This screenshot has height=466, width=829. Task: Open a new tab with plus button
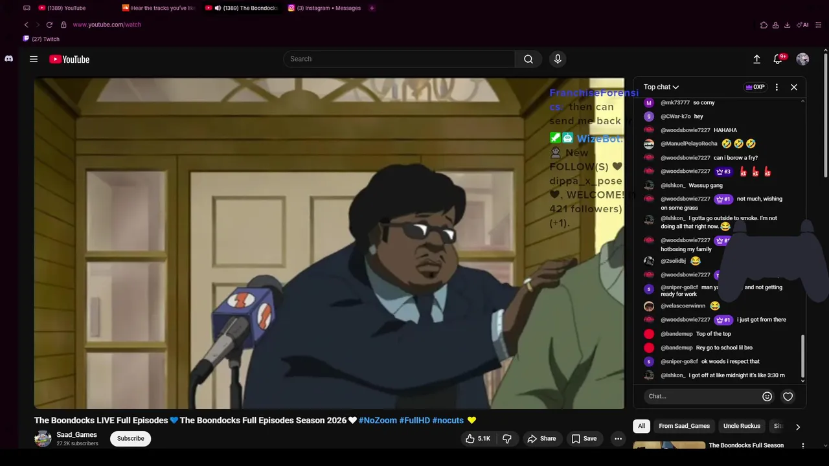pyautogui.click(x=372, y=8)
